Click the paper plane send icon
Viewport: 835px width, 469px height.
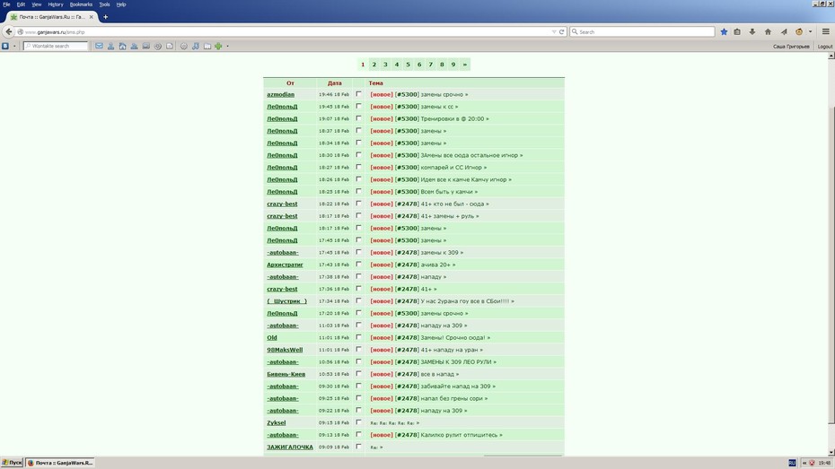click(x=784, y=32)
